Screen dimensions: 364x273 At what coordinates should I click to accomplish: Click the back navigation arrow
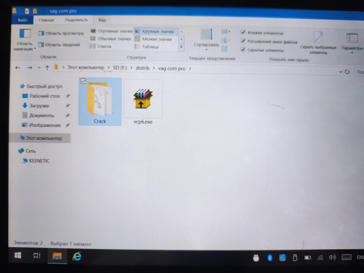click(18, 68)
